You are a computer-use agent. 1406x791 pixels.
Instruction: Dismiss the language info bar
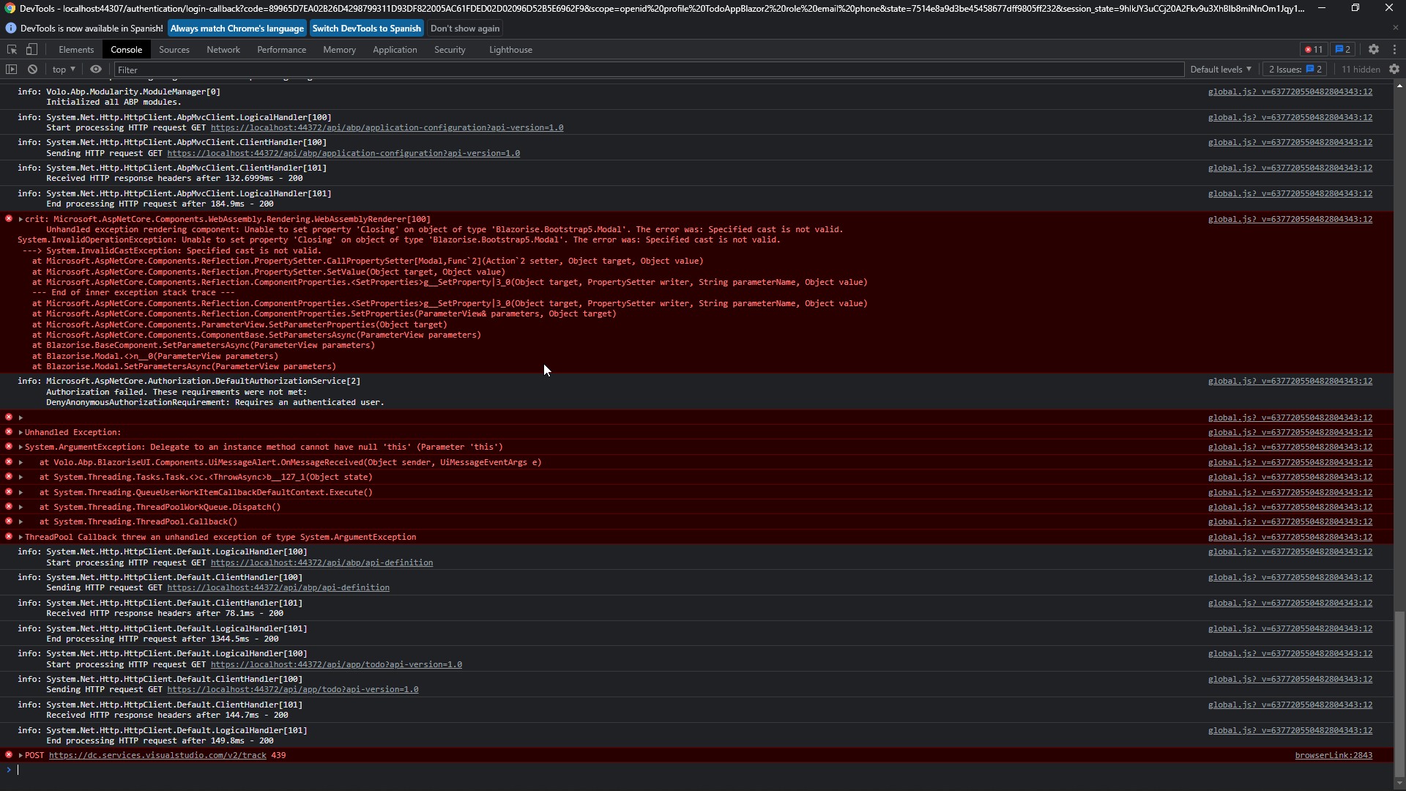[x=1395, y=28]
